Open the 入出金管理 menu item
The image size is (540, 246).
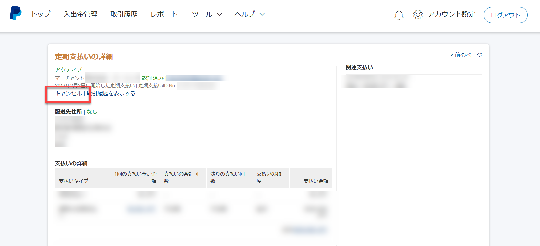(81, 14)
